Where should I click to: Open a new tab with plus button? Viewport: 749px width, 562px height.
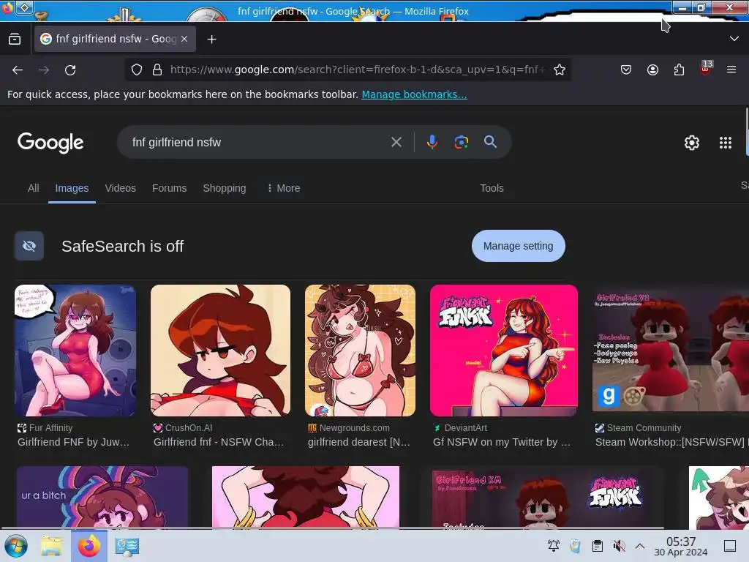(x=211, y=40)
